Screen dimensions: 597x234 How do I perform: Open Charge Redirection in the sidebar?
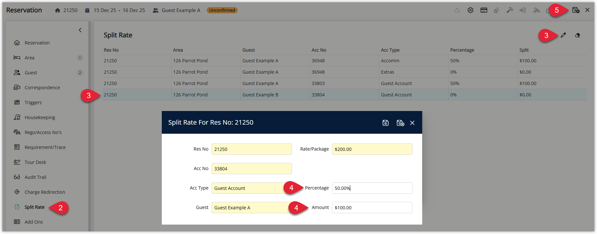click(x=45, y=192)
